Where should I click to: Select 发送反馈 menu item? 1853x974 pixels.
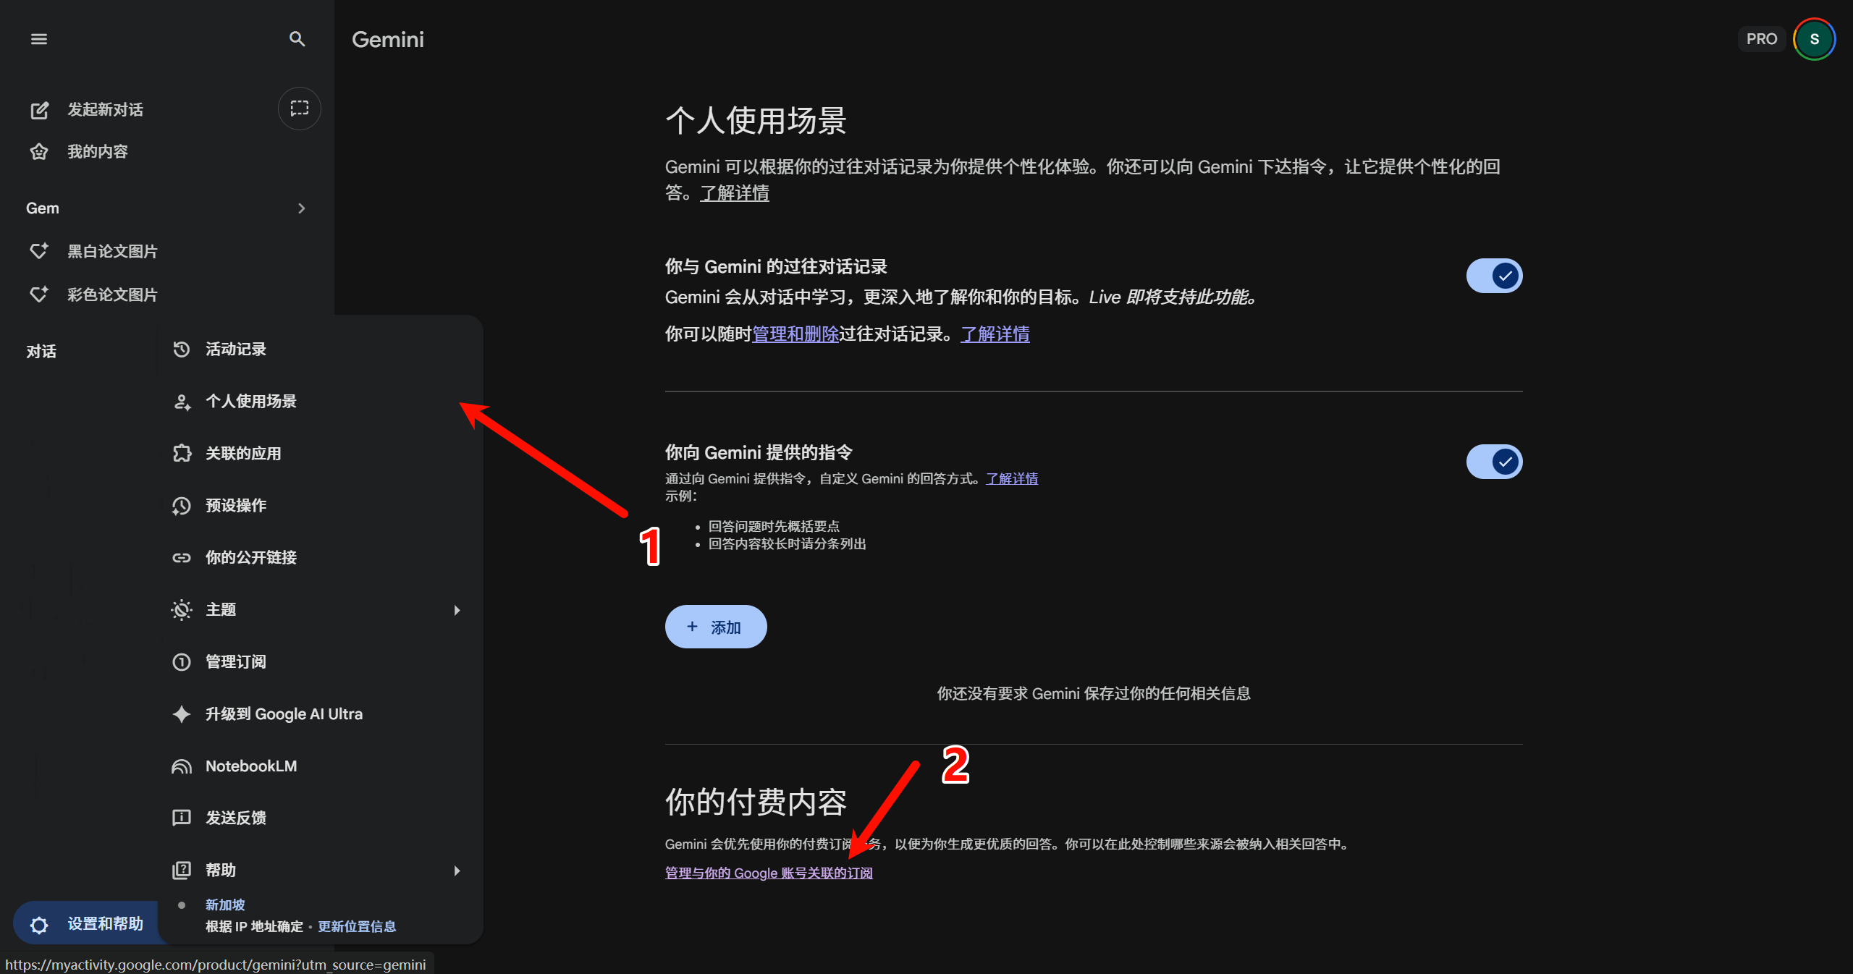click(320, 818)
